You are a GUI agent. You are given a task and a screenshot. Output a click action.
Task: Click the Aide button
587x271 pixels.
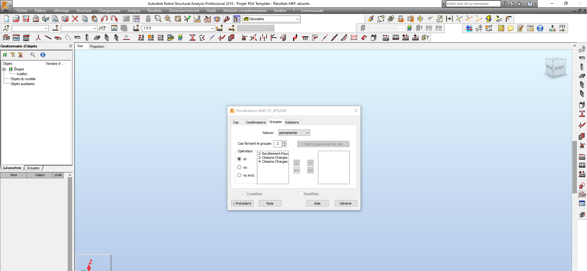pyautogui.click(x=317, y=203)
